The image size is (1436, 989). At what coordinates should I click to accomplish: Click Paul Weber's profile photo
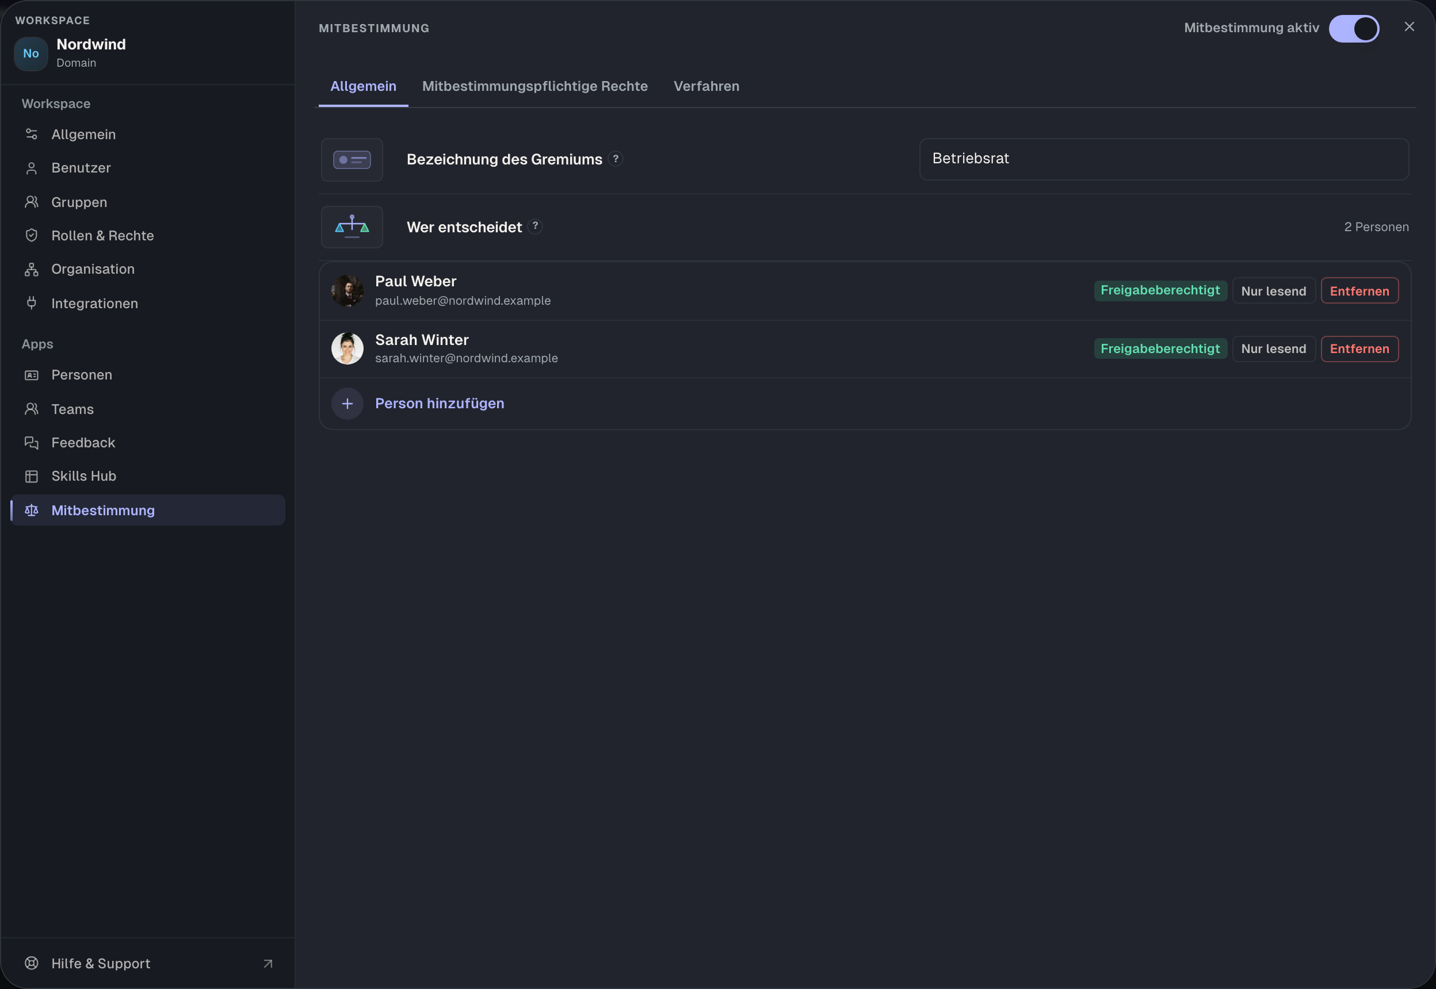347,290
